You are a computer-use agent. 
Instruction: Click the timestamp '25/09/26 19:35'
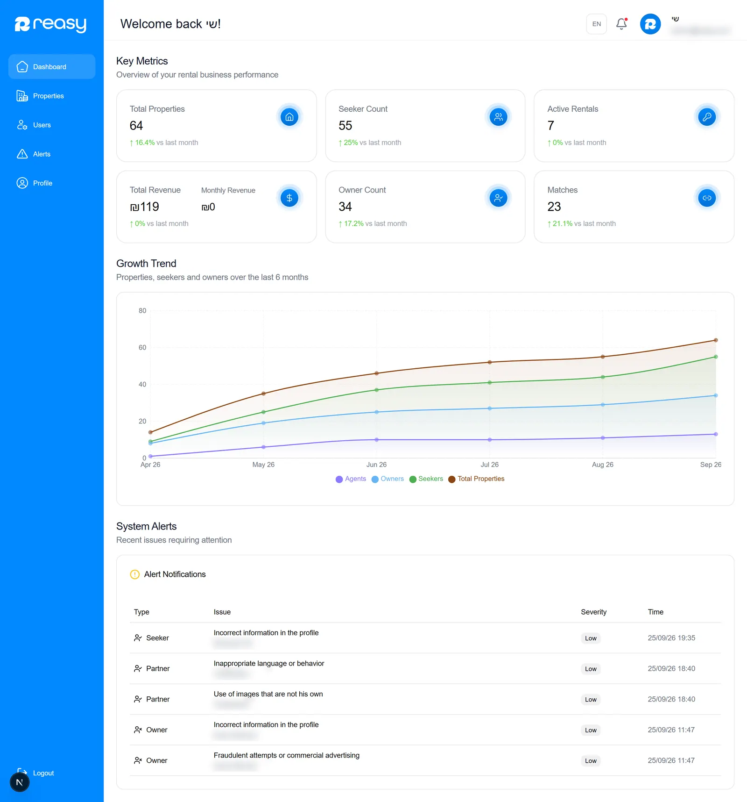coord(671,638)
